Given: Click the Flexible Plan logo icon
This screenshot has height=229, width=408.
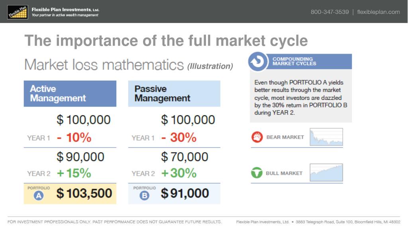Looking at the screenshot, I should [x=18, y=12].
